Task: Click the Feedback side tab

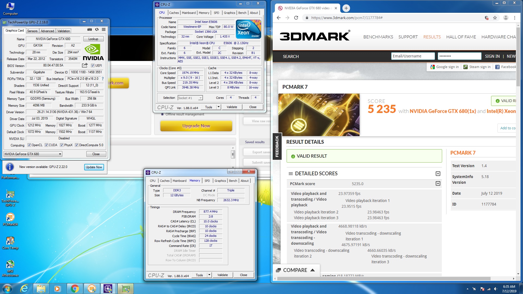Action: (x=277, y=146)
